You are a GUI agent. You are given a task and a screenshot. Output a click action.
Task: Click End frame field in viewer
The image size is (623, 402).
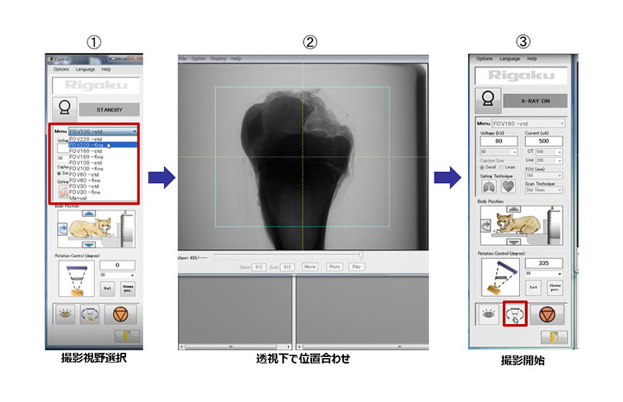[x=287, y=267]
